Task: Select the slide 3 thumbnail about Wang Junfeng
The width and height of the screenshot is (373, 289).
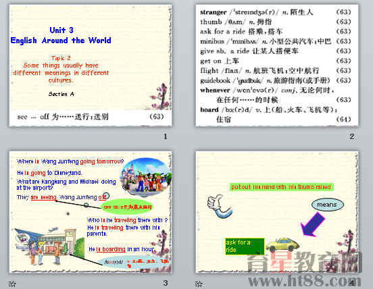Action: coord(91,212)
